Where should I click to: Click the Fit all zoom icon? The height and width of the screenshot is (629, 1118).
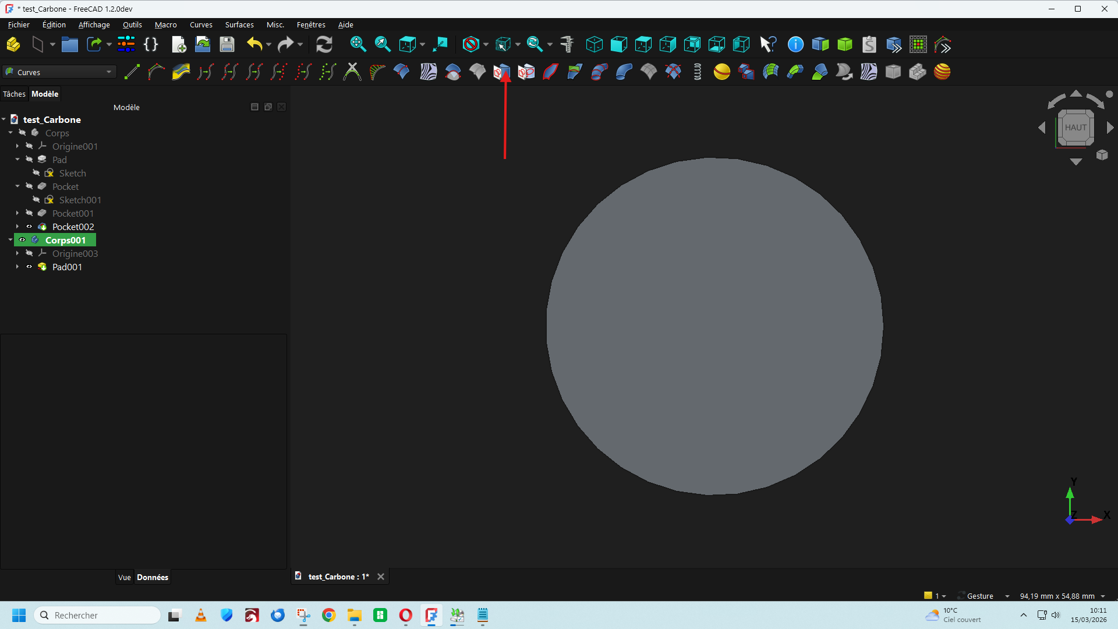pyautogui.click(x=358, y=45)
